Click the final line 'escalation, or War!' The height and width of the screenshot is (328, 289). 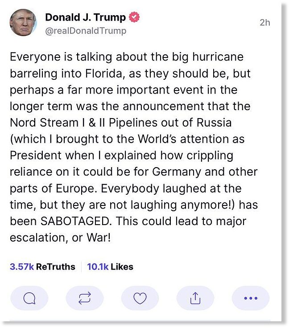click(x=60, y=238)
